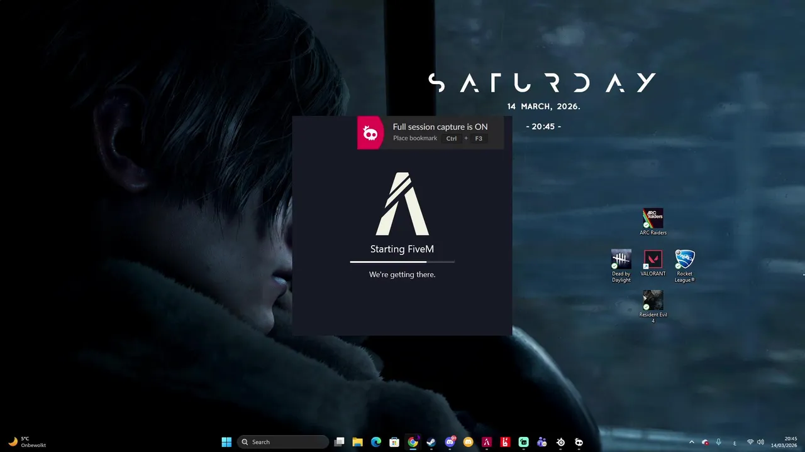Click the taskbar Search box
Image resolution: width=805 pixels, height=452 pixels.
point(283,442)
